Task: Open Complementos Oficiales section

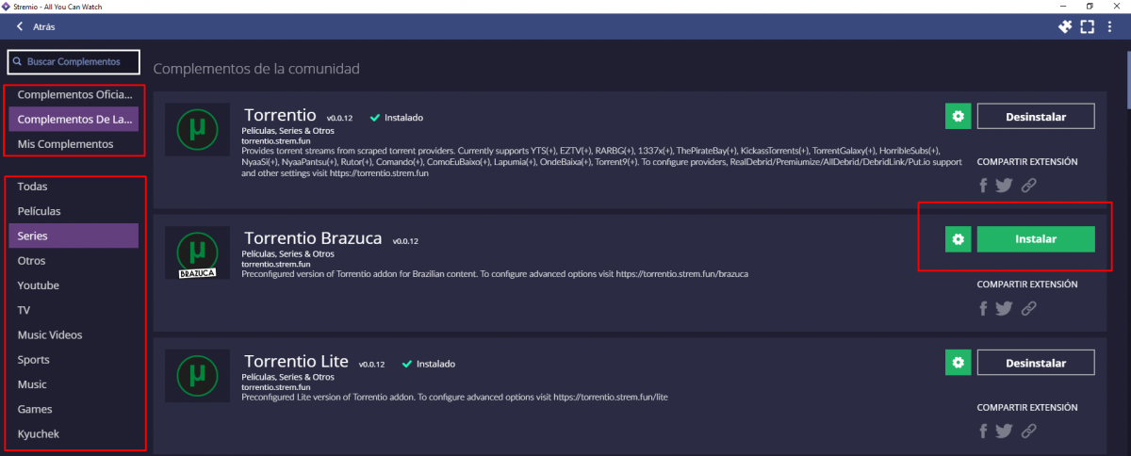Action: click(x=74, y=95)
